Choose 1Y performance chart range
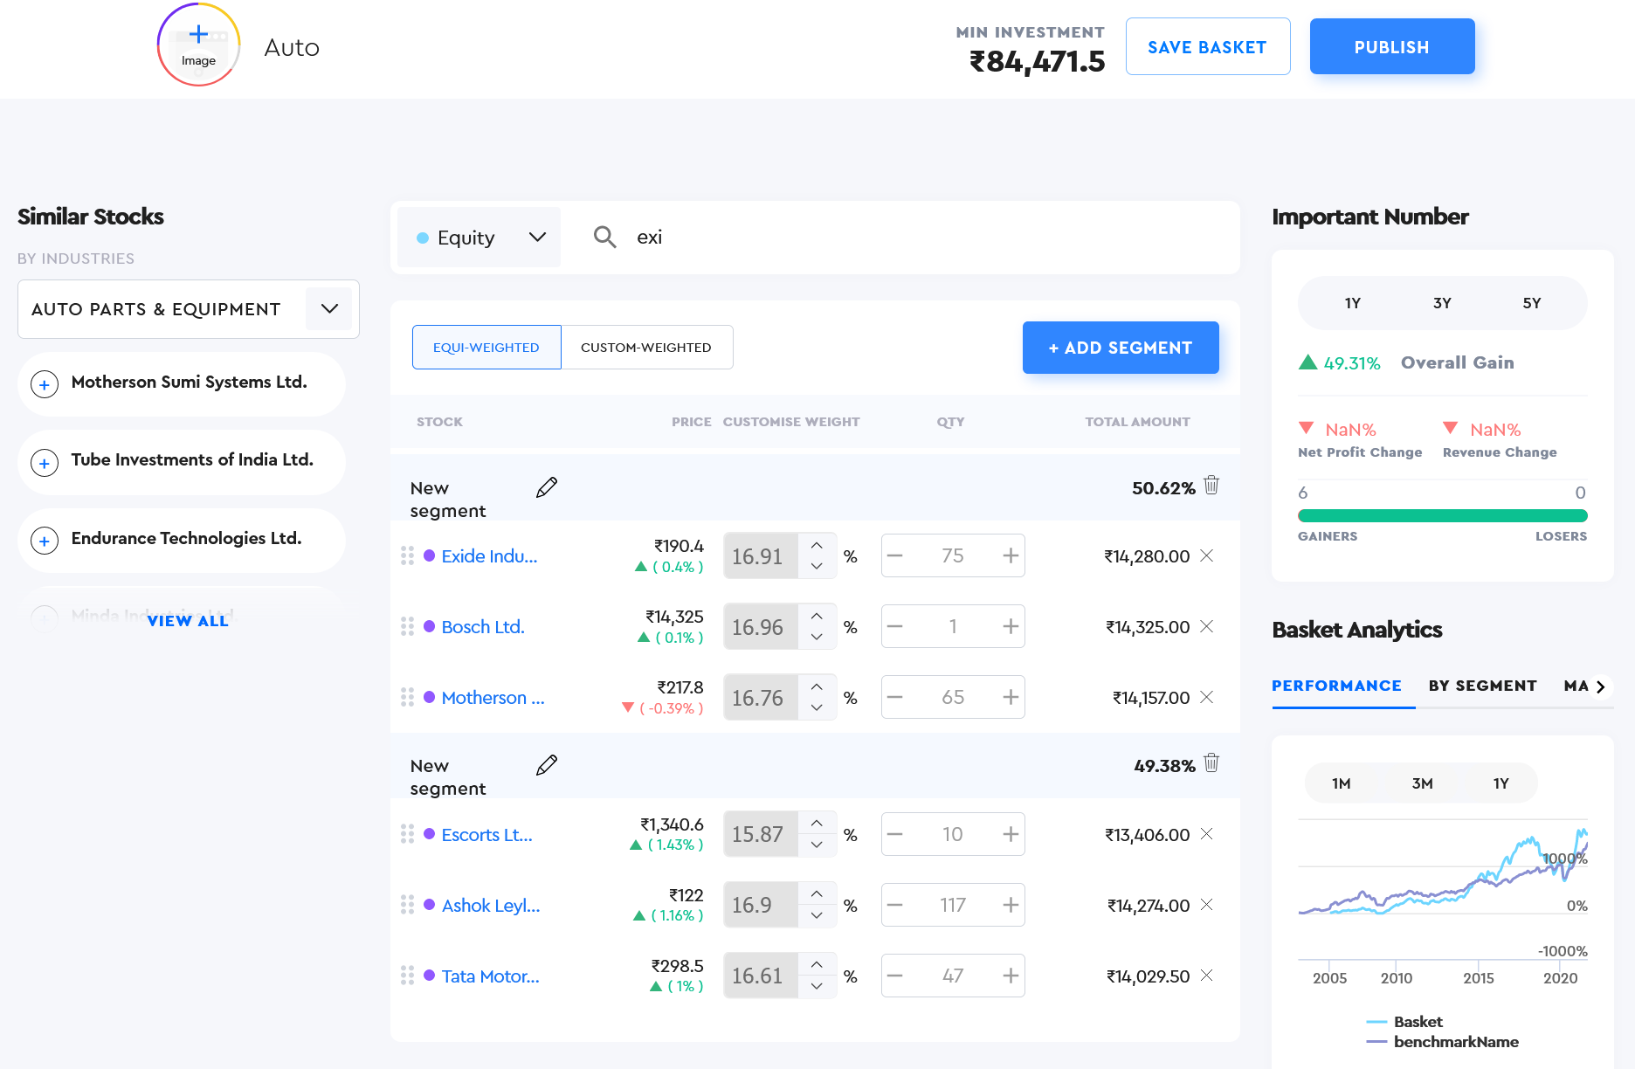Viewport: 1635px width, 1069px height. click(1501, 783)
